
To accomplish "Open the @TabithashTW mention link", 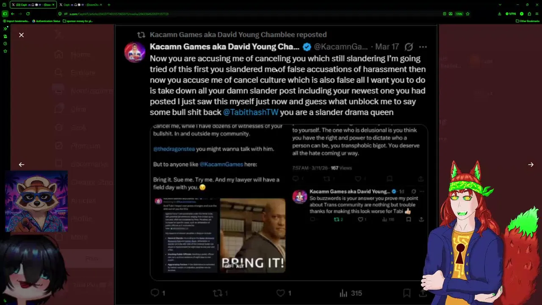I will 251,112.
